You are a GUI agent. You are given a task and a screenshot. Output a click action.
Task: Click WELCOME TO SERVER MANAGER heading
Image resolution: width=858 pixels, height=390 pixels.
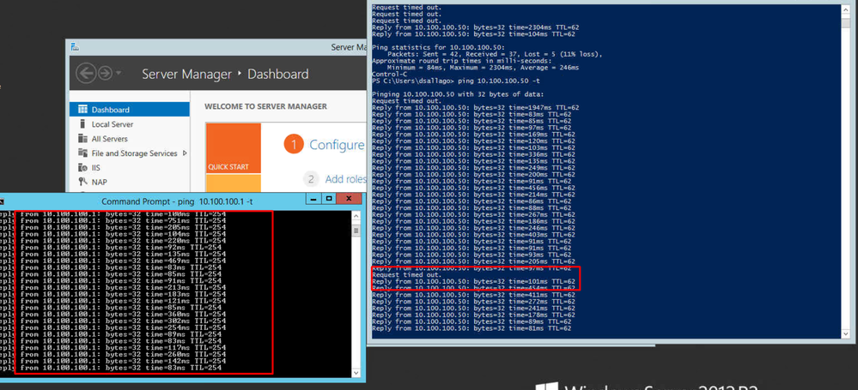tap(266, 106)
